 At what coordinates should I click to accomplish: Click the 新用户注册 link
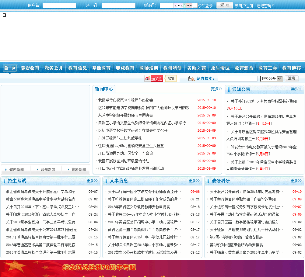point(244,6)
